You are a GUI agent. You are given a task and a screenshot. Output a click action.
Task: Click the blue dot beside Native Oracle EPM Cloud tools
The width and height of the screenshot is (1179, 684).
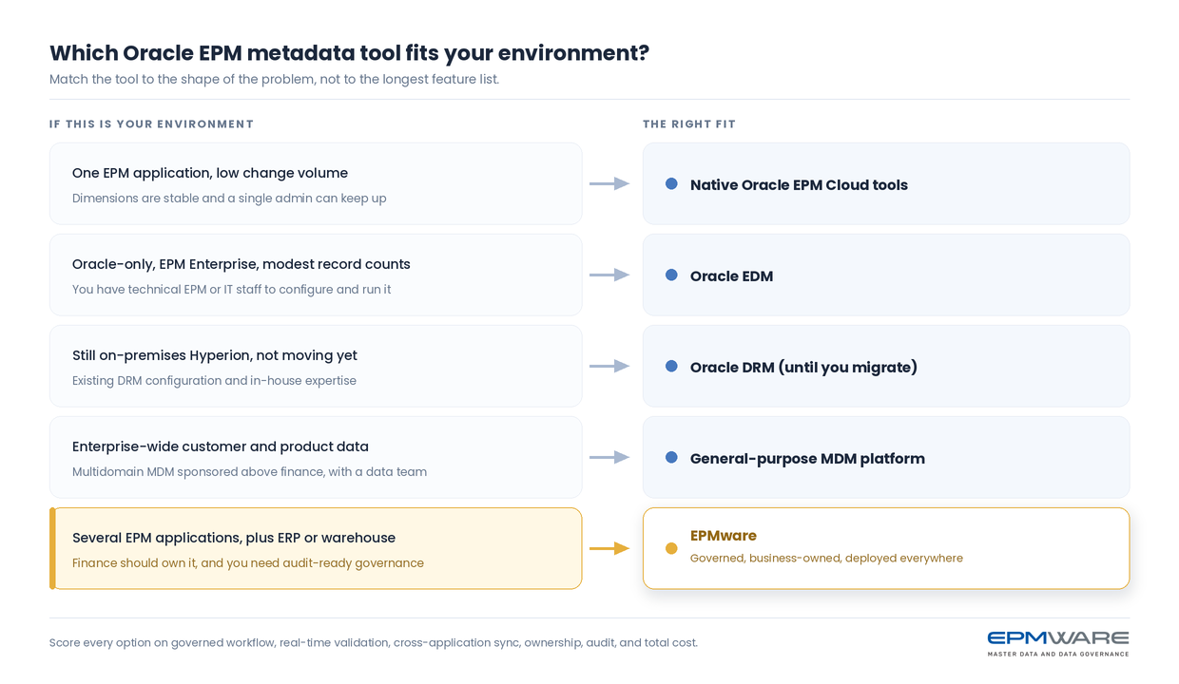coord(671,184)
